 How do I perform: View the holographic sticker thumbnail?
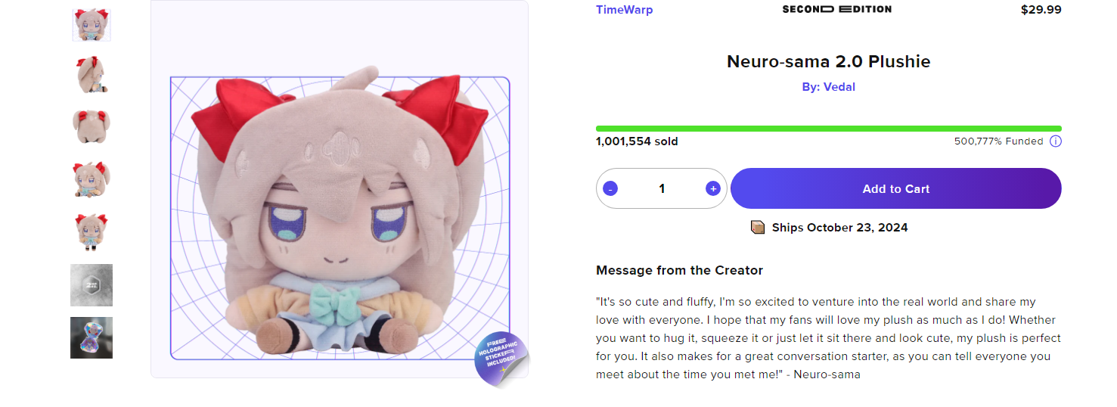92,337
